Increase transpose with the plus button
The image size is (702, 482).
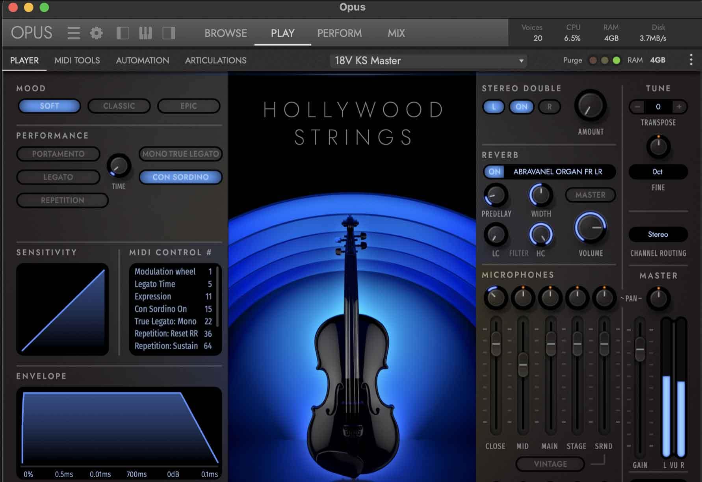click(679, 107)
